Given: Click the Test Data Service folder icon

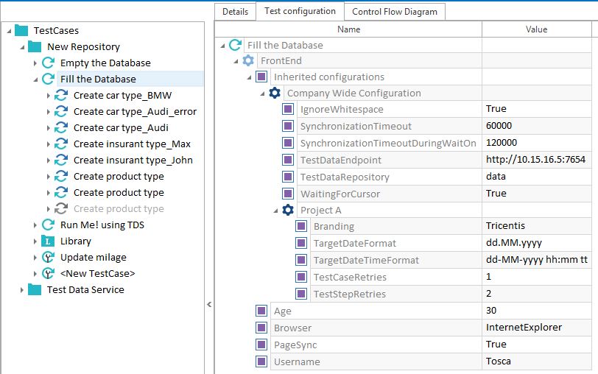Looking at the screenshot, I should [35, 289].
